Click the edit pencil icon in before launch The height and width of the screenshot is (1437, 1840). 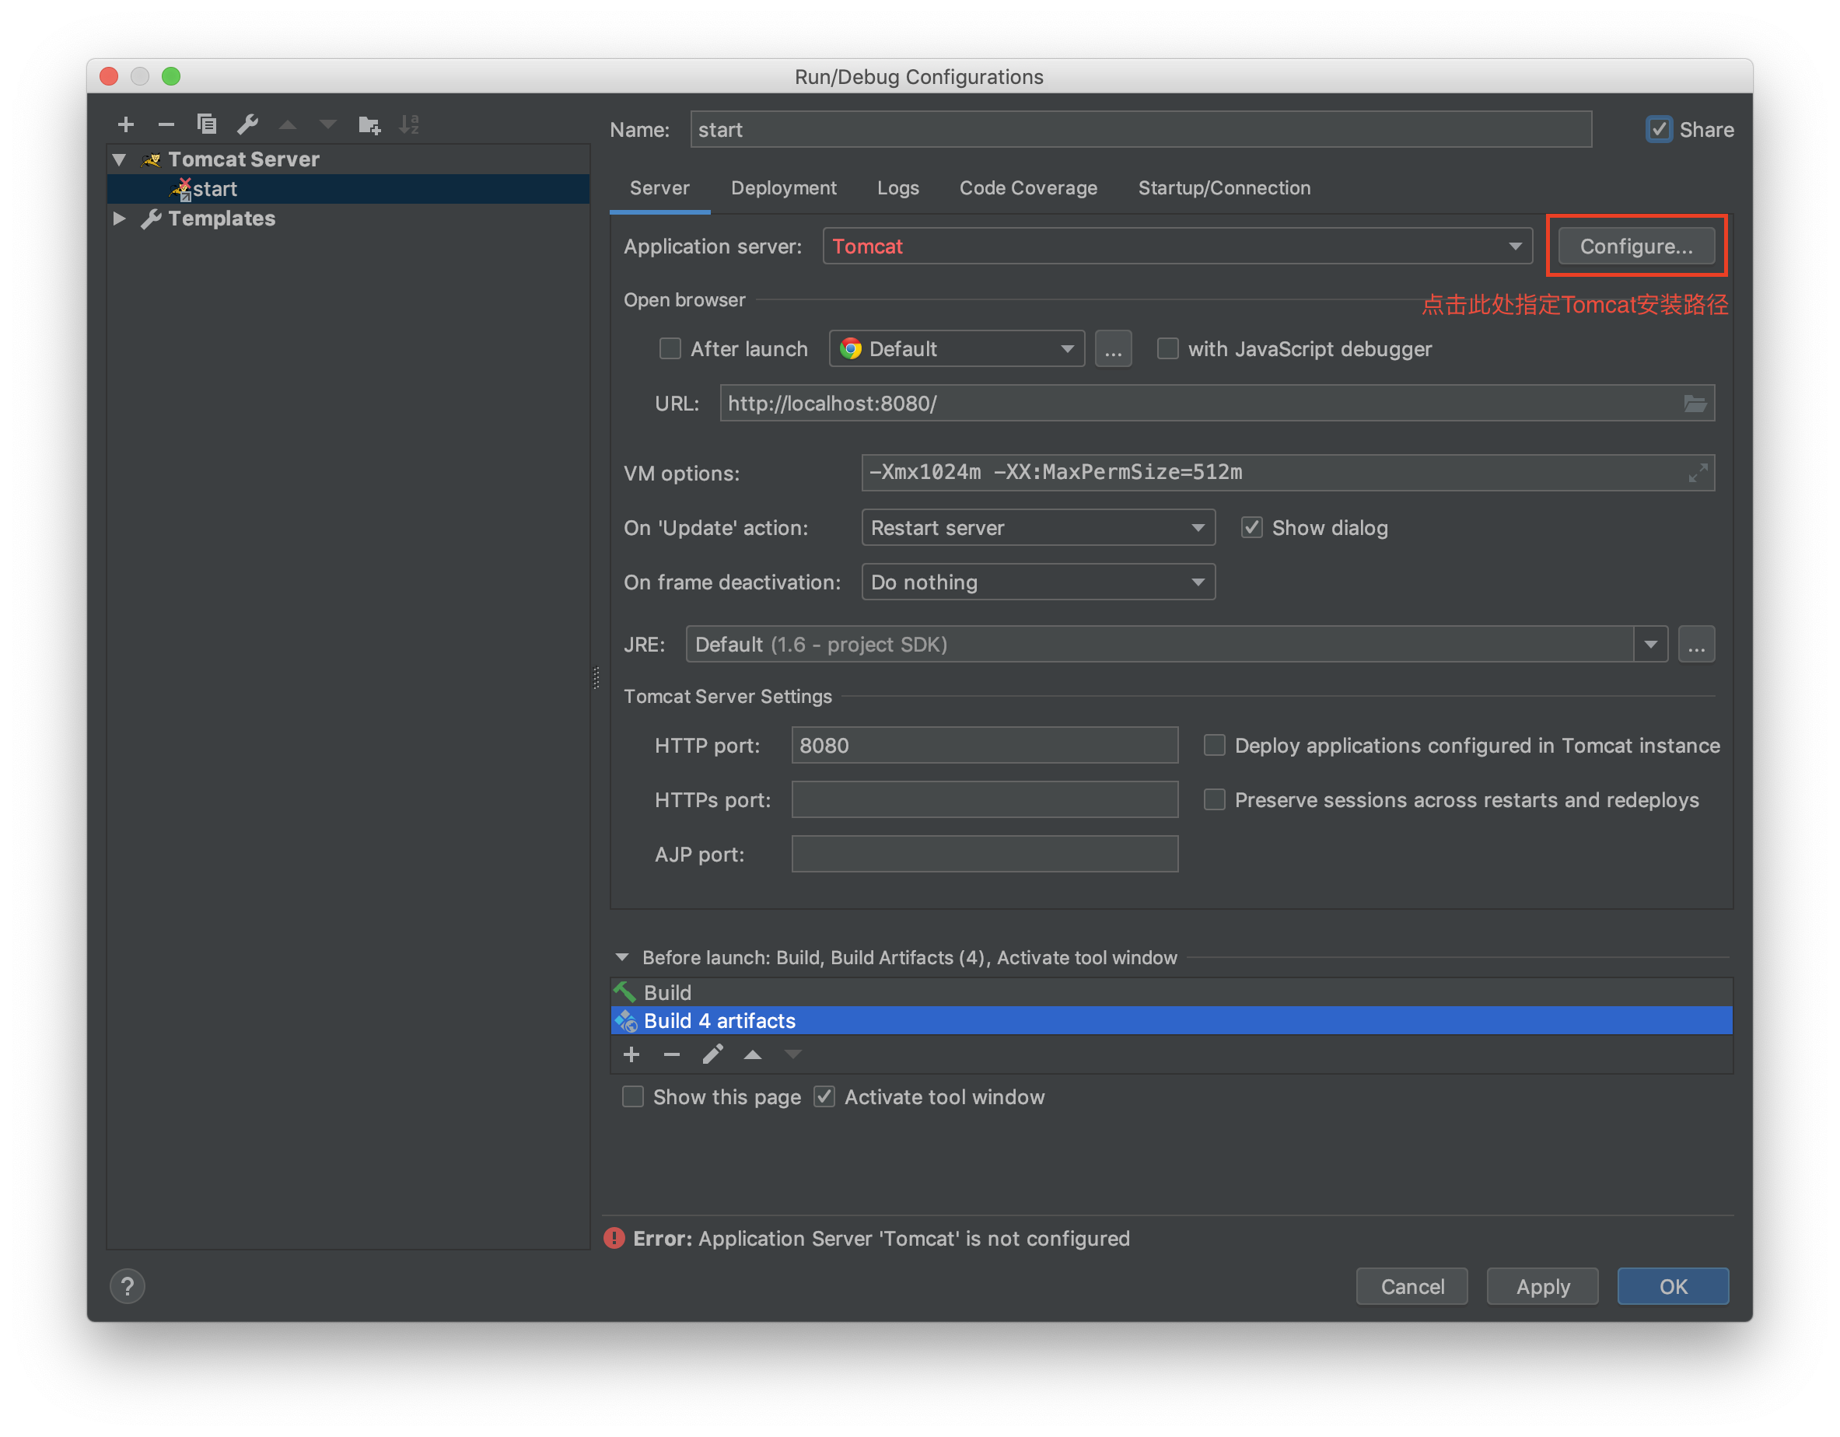714,1053
